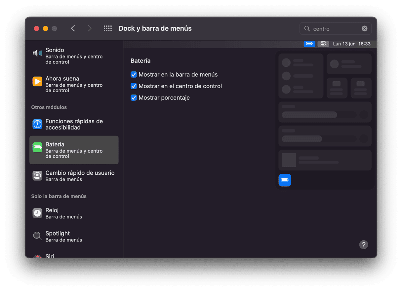The image size is (402, 291).
Task: Select Siri at the bottom of the sidebar
Action: pyautogui.click(x=74, y=256)
